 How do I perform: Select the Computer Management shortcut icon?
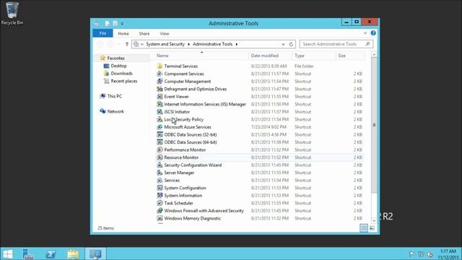(160, 82)
